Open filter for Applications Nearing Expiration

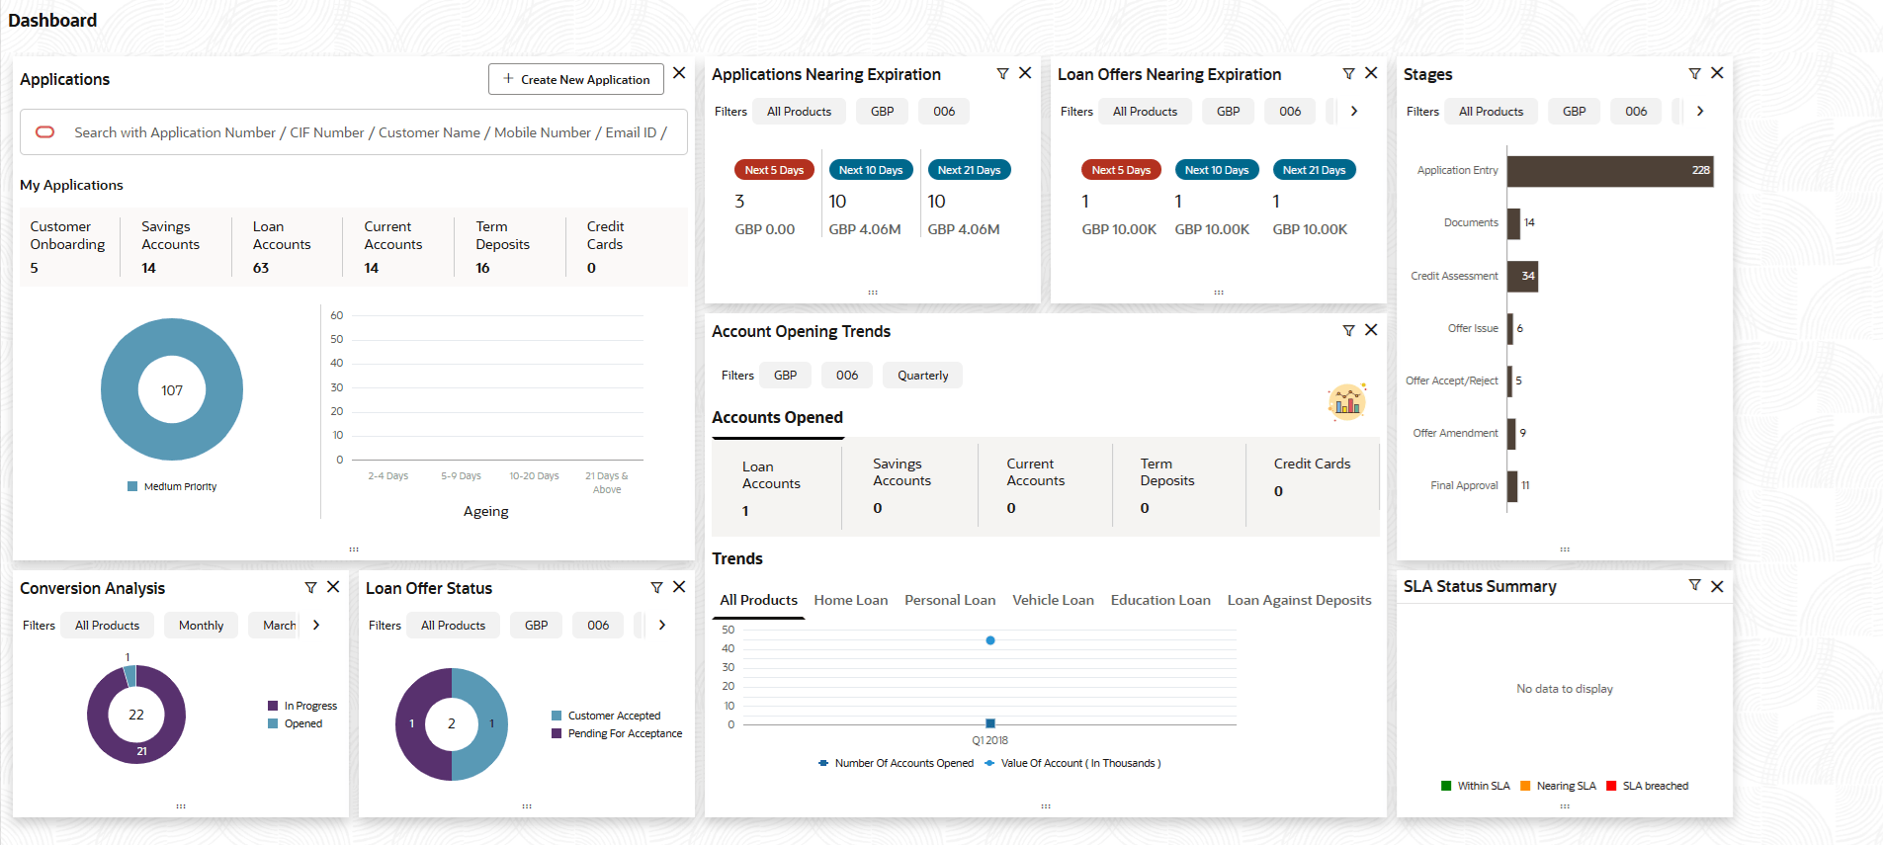[1002, 74]
